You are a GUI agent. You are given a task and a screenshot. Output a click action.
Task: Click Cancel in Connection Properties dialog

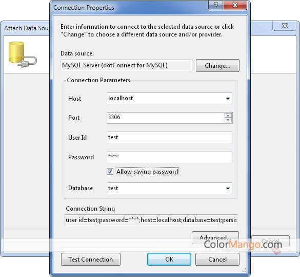tap(217, 260)
